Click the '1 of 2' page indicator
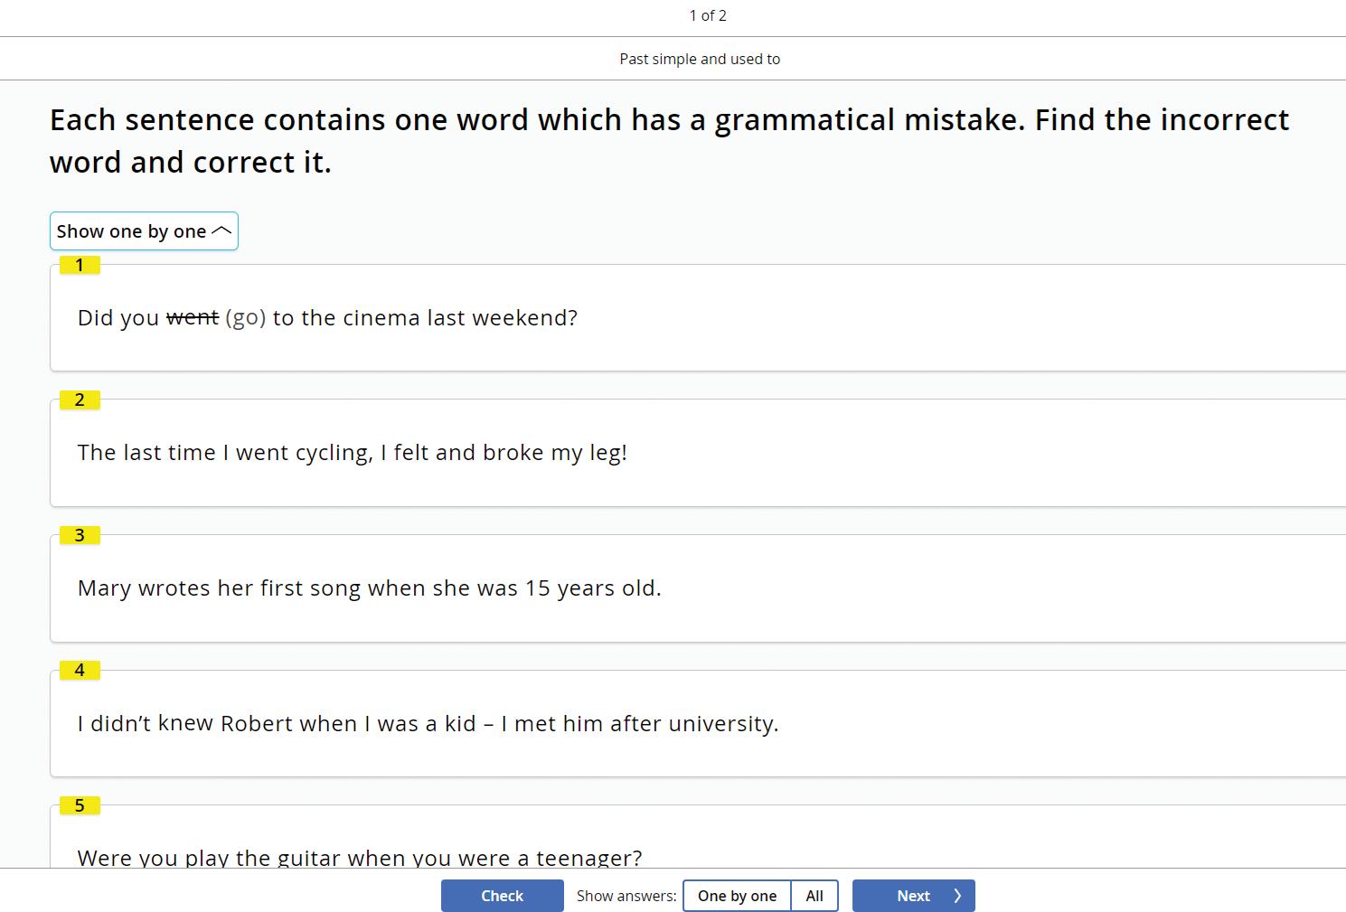 pos(708,15)
